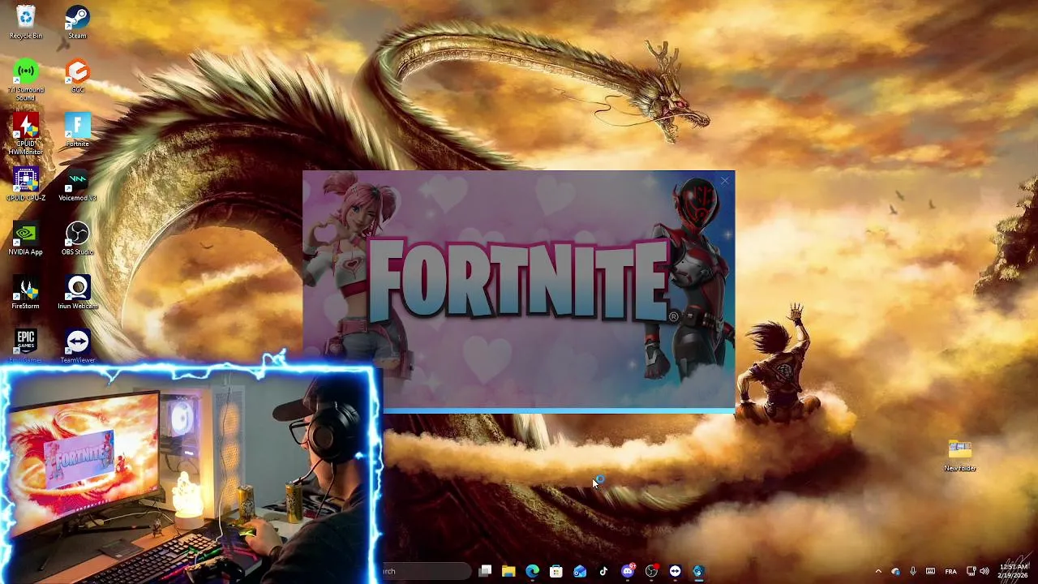This screenshot has width=1038, height=584.
Task: Open File Explorer from the taskbar
Action: pos(508,571)
